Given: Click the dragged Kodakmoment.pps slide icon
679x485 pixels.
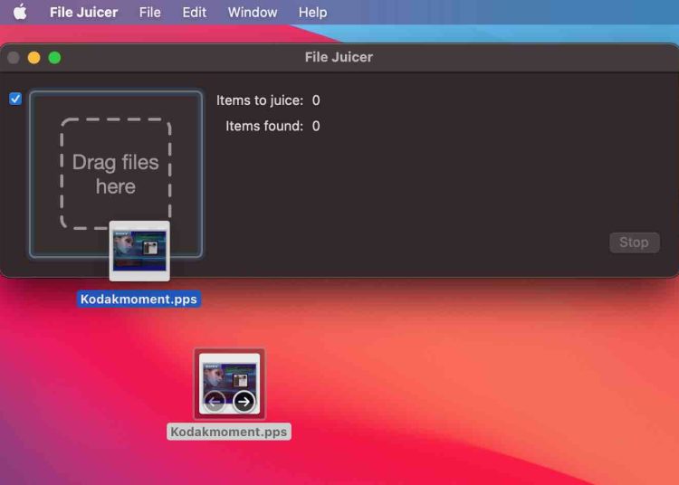Looking at the screenshot, I should (x=139, y=249).
